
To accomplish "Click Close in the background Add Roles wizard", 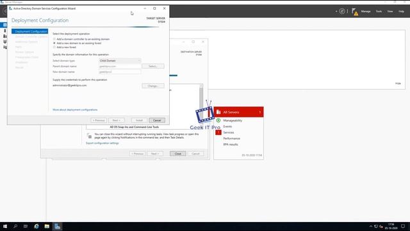I will pos(178,154).
